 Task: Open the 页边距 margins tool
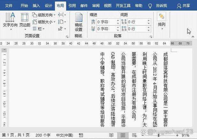(25, 20)
